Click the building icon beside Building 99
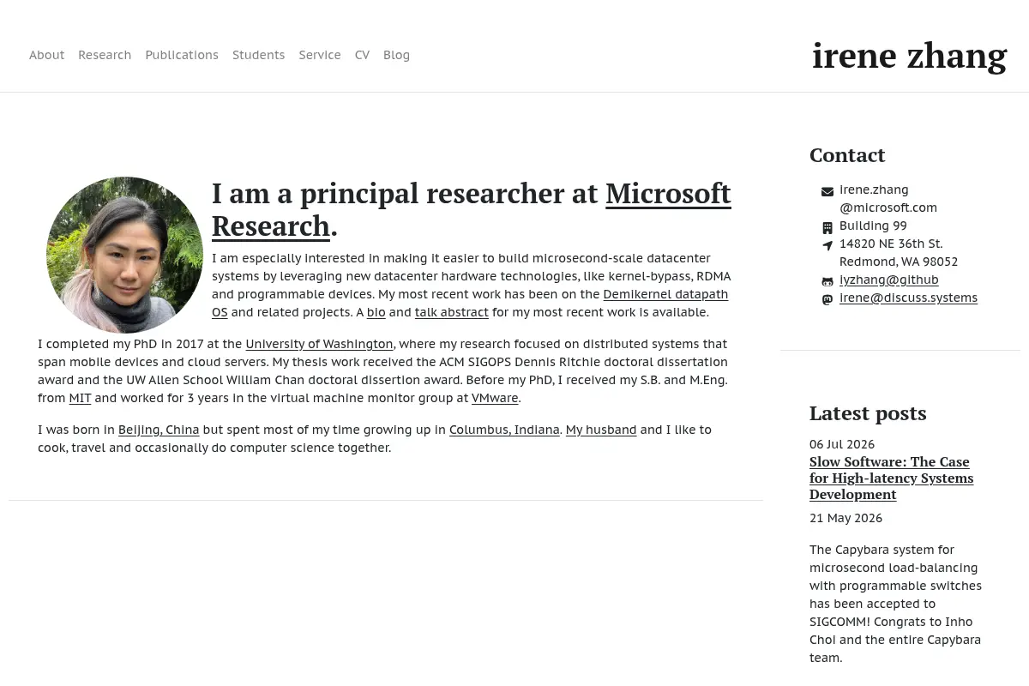Screen dimensions: 1029x686 [x=827, y=228]
